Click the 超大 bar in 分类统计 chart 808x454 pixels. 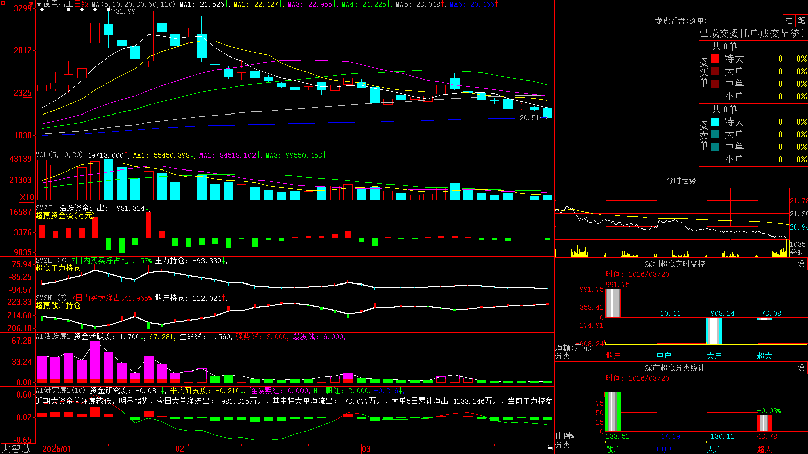click(764, 423)
